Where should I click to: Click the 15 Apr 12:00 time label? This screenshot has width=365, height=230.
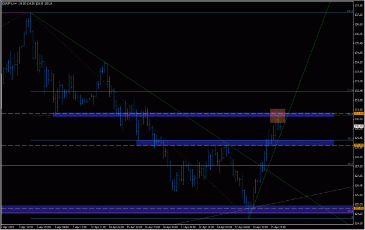tap(134, 227)
